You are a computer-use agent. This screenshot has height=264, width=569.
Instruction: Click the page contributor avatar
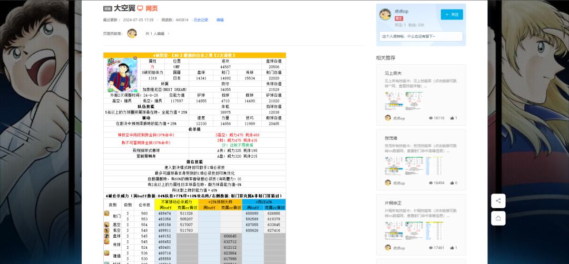point(132,34)
